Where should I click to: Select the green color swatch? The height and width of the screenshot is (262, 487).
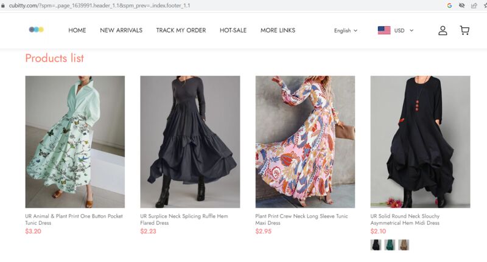point(390,245)
